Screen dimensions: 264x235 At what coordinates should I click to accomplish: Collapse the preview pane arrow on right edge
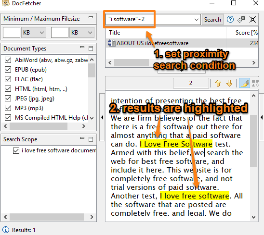(x=262, y=117)
